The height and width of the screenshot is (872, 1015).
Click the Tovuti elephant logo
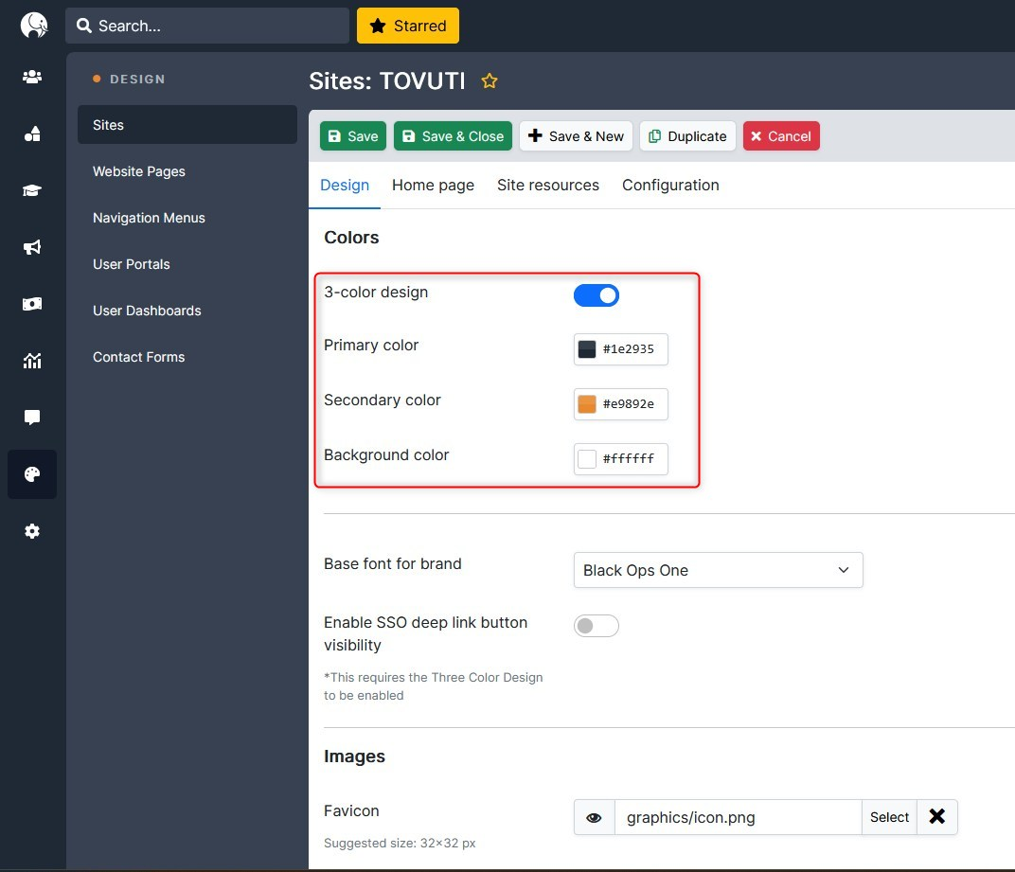[34, 26]
